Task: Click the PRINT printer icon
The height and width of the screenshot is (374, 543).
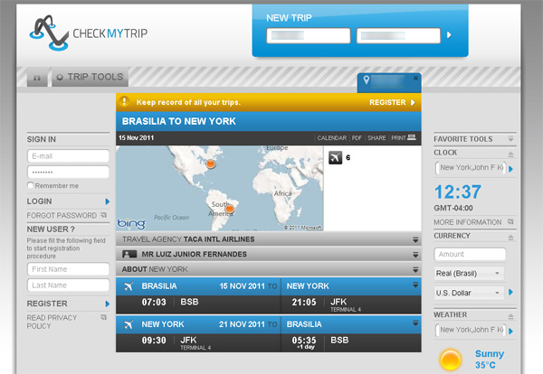Action: coord(412,137)
